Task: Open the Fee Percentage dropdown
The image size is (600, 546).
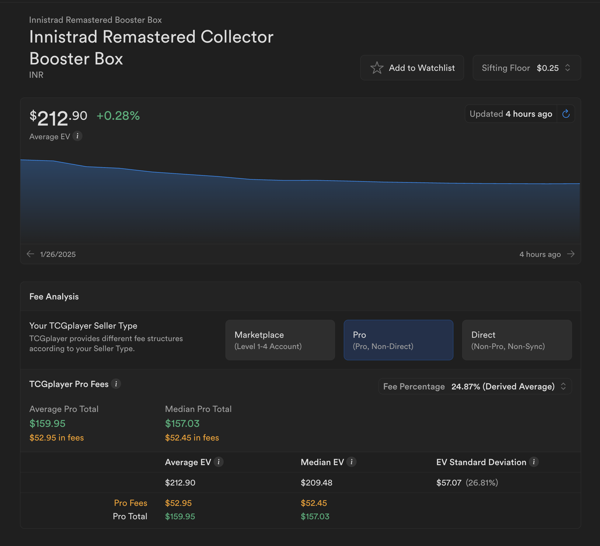Action: click(475, 386)
